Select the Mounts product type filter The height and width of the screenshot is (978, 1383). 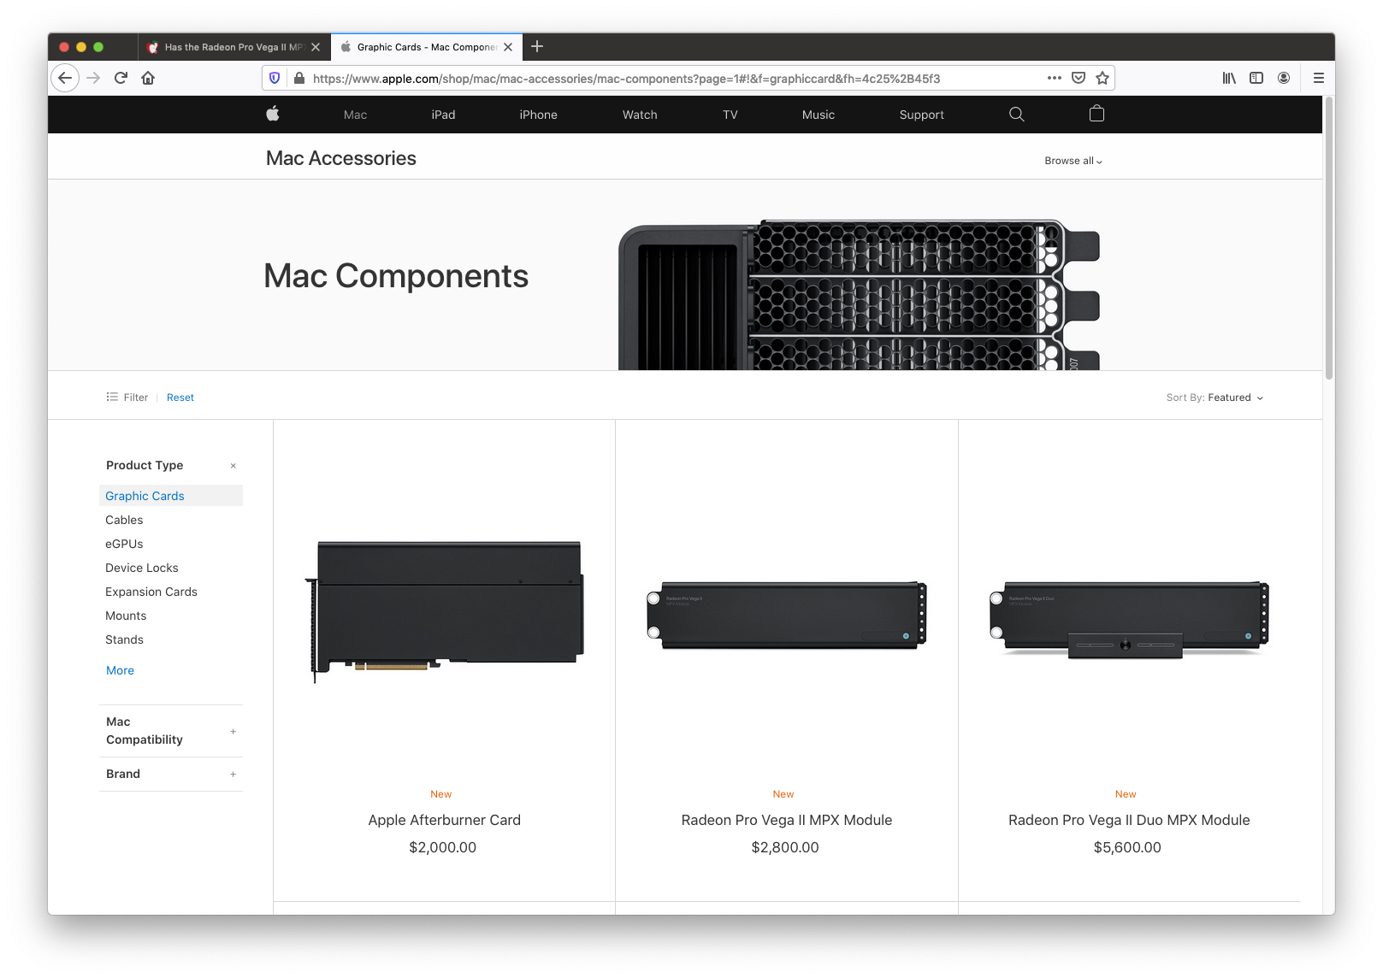[126, 616]
